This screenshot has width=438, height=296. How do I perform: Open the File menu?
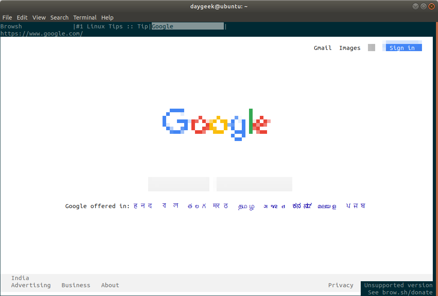tap(7, 18)
